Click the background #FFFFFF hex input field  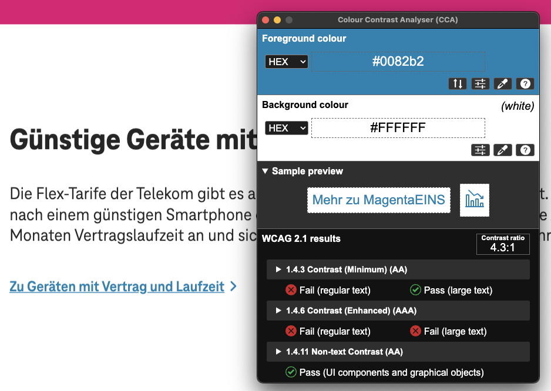(398, 127)
